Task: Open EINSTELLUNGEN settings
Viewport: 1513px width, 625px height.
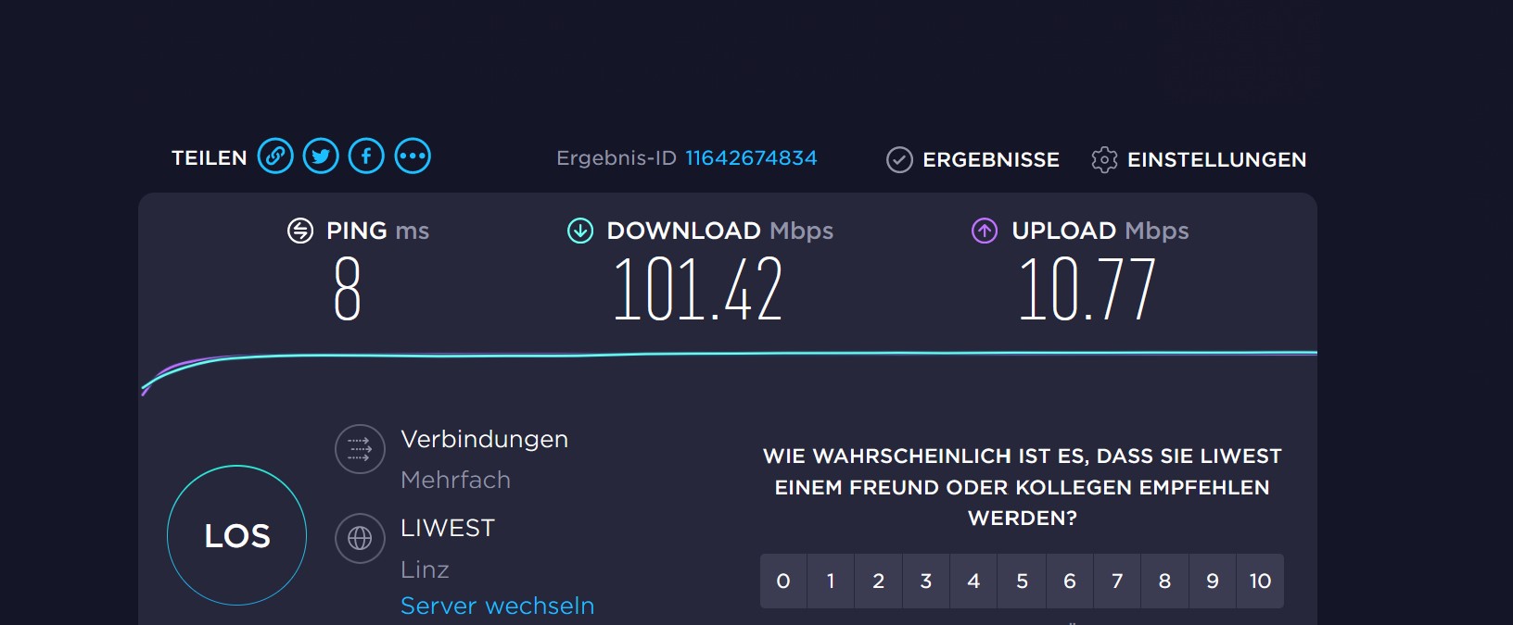Action: point(1199,160)
